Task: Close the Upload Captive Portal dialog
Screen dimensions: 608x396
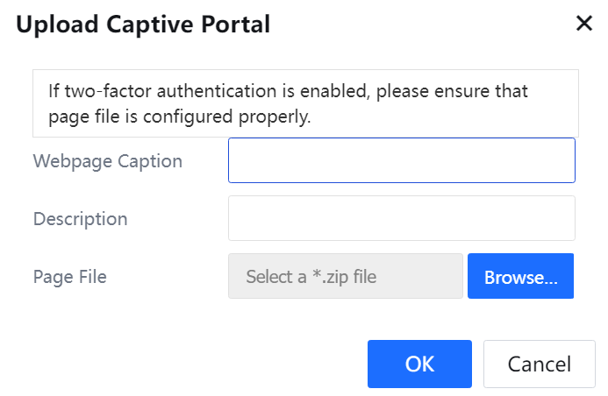Action: (x=583, y=24)
